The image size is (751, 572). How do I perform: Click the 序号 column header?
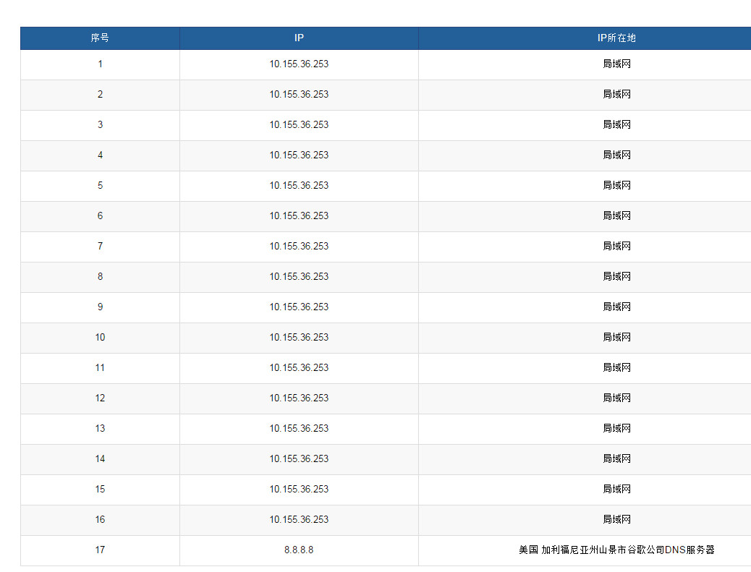pyautogui.click(x=100, y=38)
